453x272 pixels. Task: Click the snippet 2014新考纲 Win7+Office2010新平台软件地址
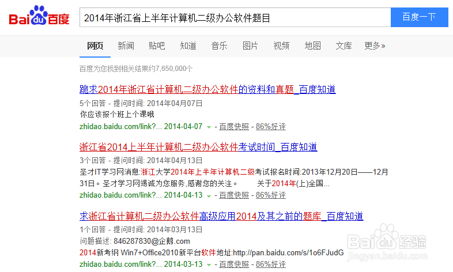point(212,252)
